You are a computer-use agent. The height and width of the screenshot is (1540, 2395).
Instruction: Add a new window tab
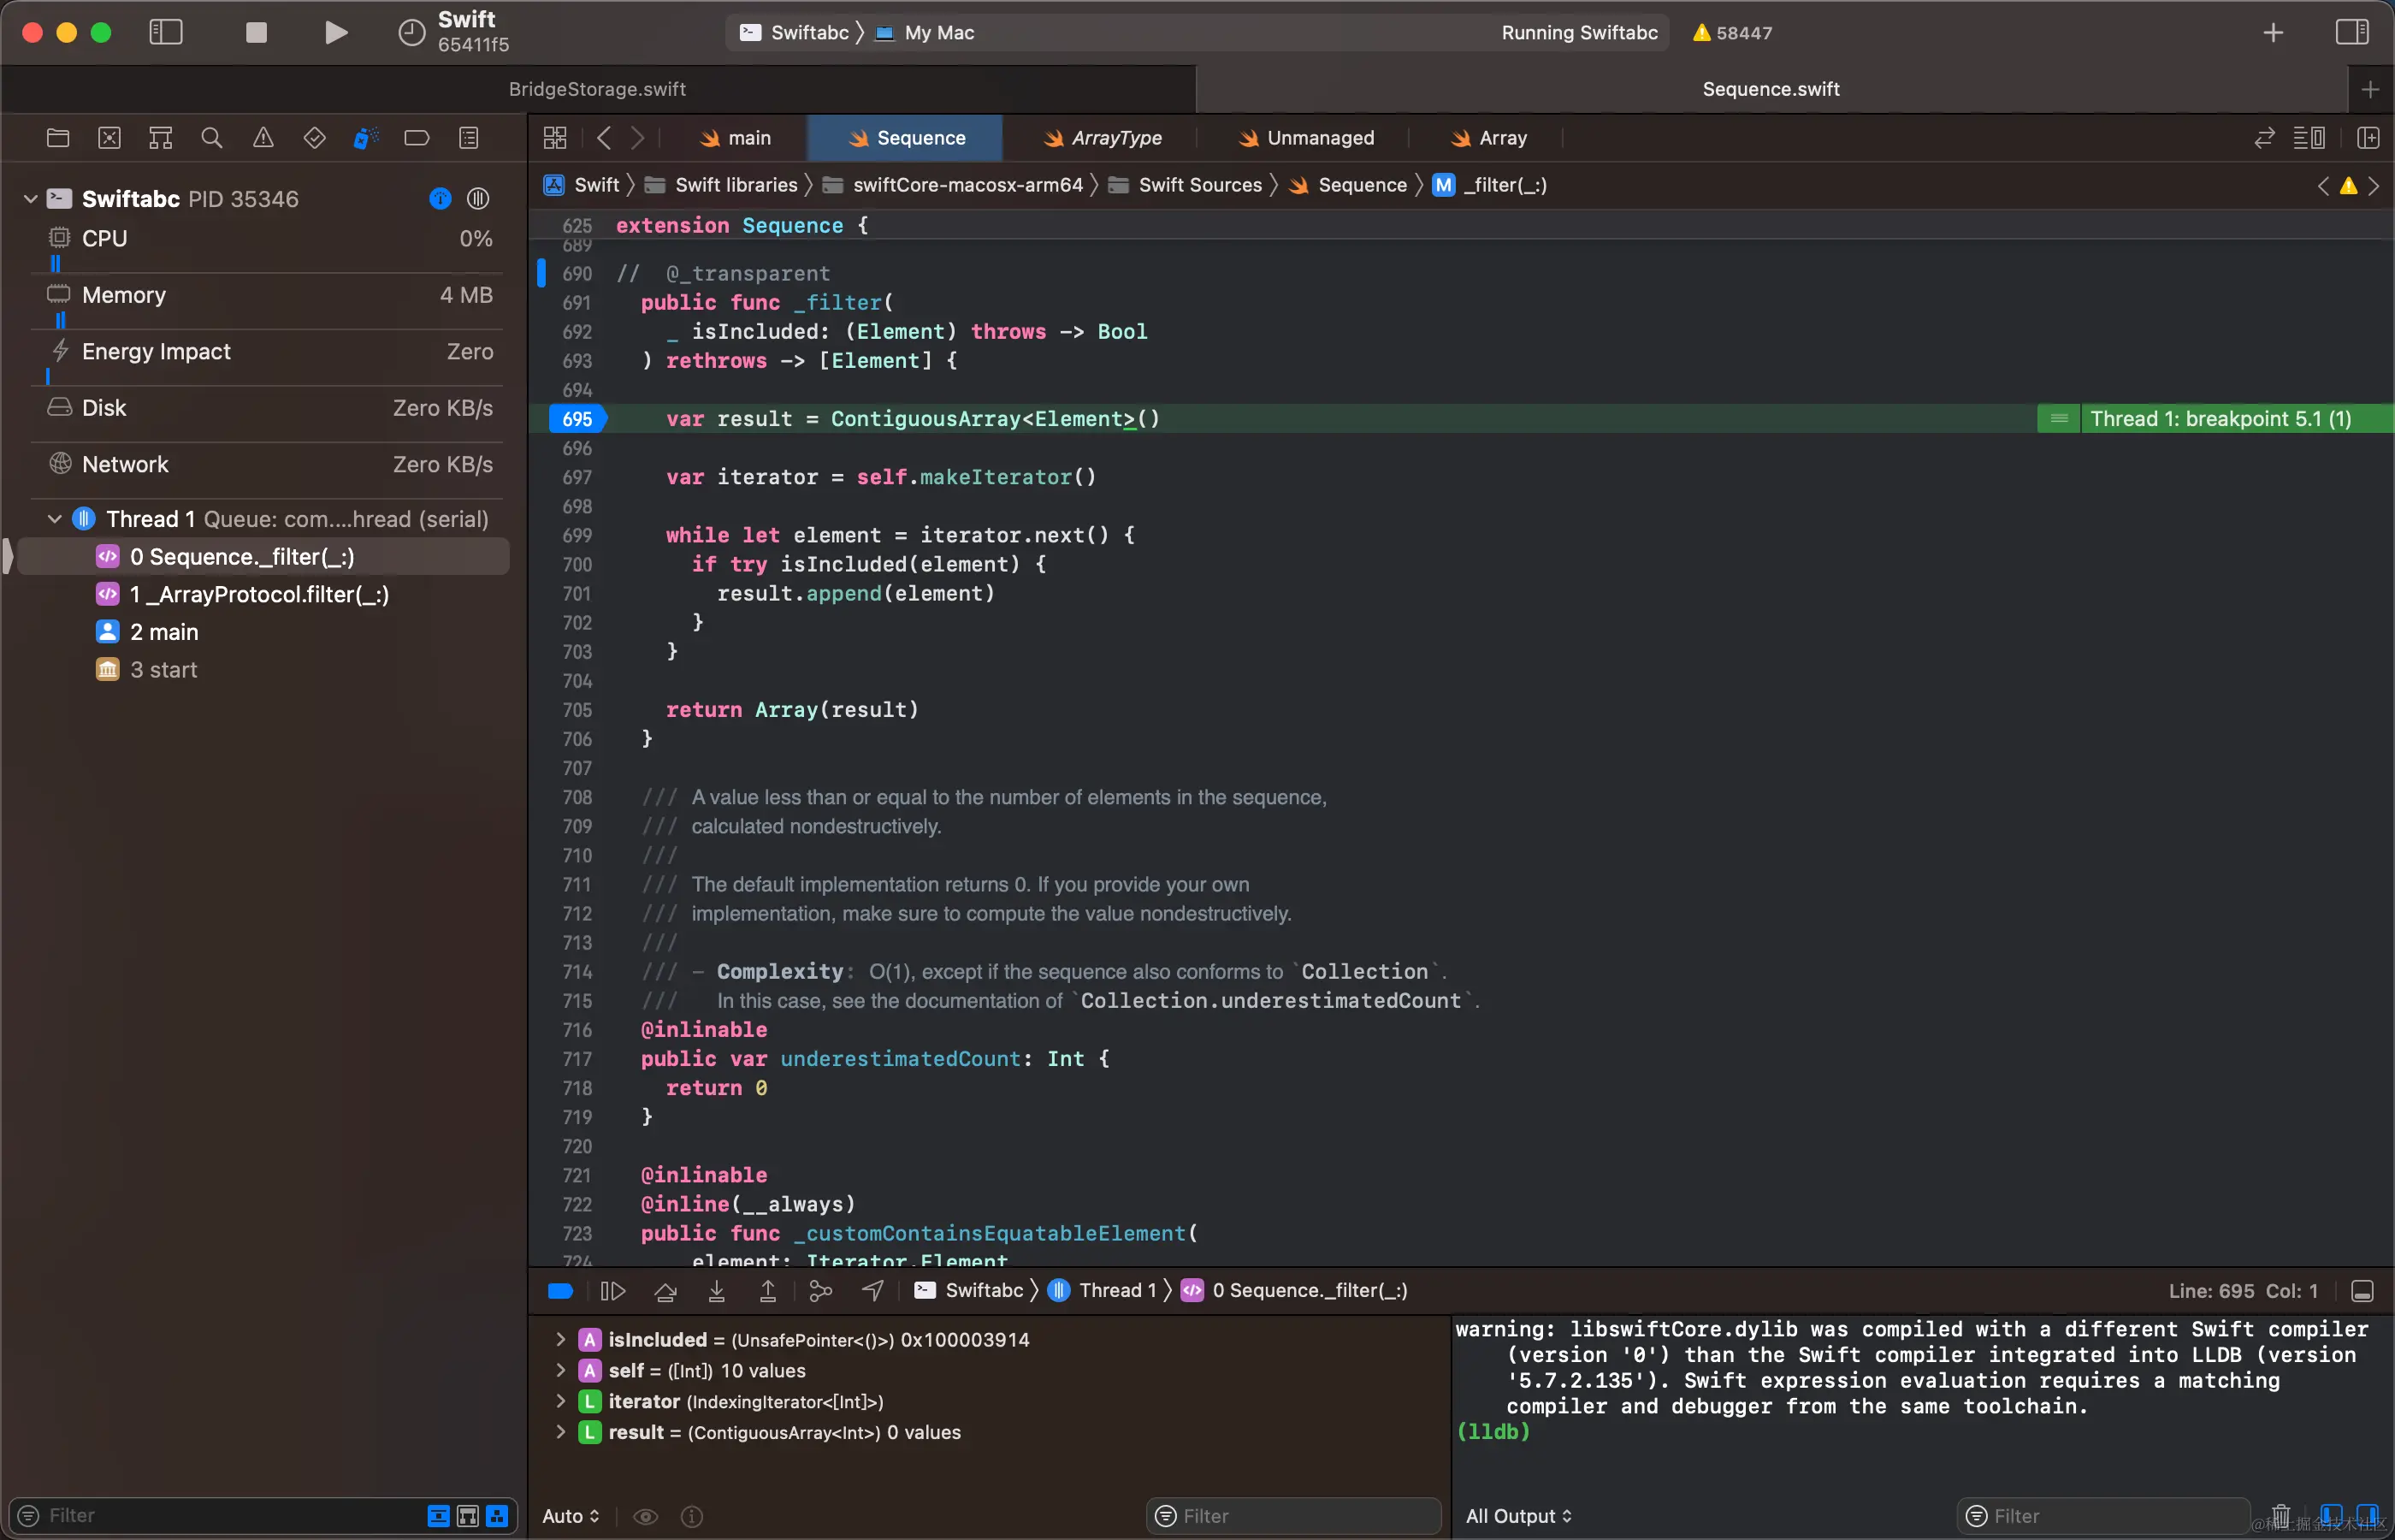(x=2370, y=89)
